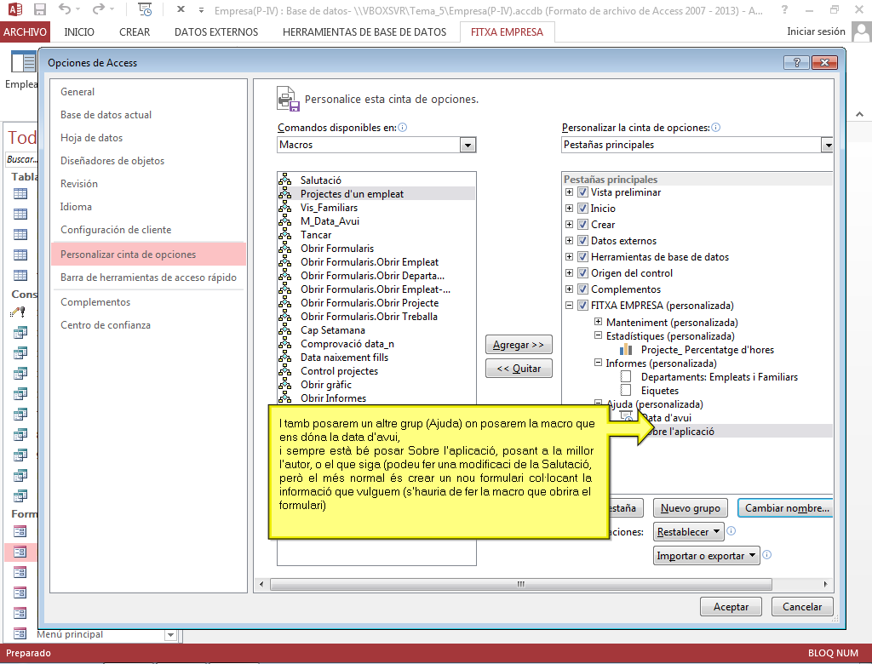Open the Pestañas principales dropdown
The image size is (872, 664).
pyautogui.click(x=828, y=145)
